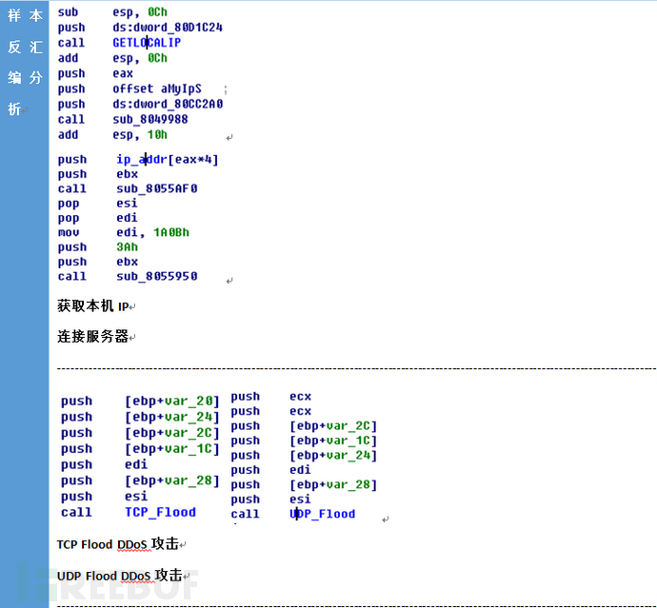
Task: Click the text '获取本机 IP'
Action: point(93,306)
